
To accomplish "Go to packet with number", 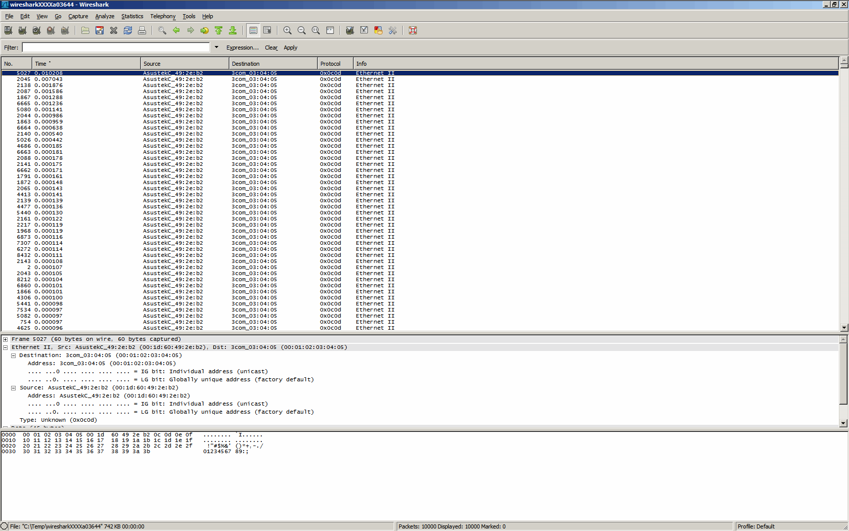I will tap(205, 30).
